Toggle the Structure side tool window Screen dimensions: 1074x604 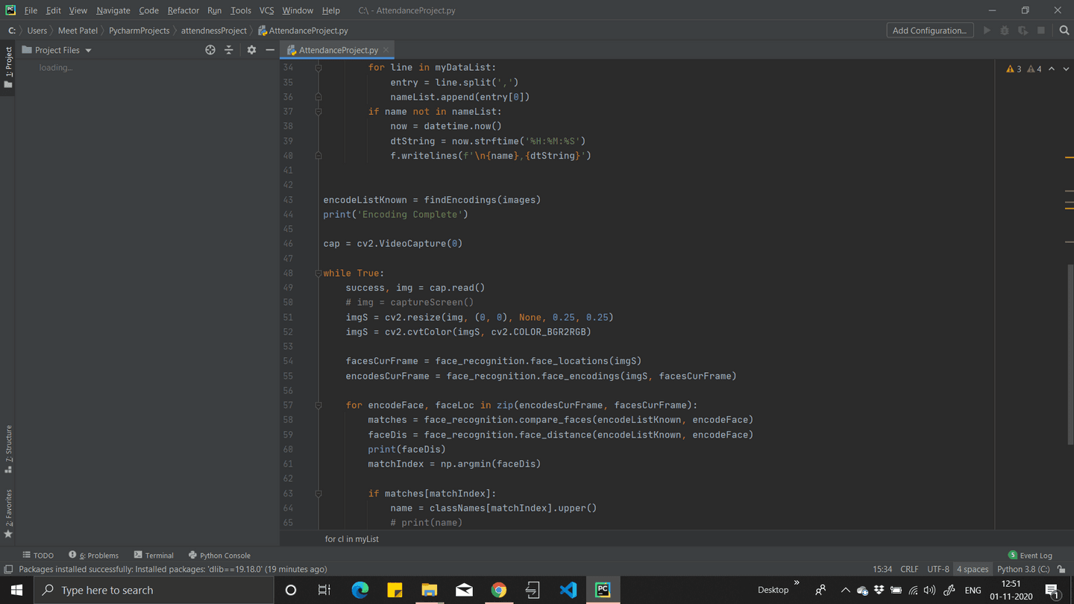pyautogui.click(x=8, y=449)
